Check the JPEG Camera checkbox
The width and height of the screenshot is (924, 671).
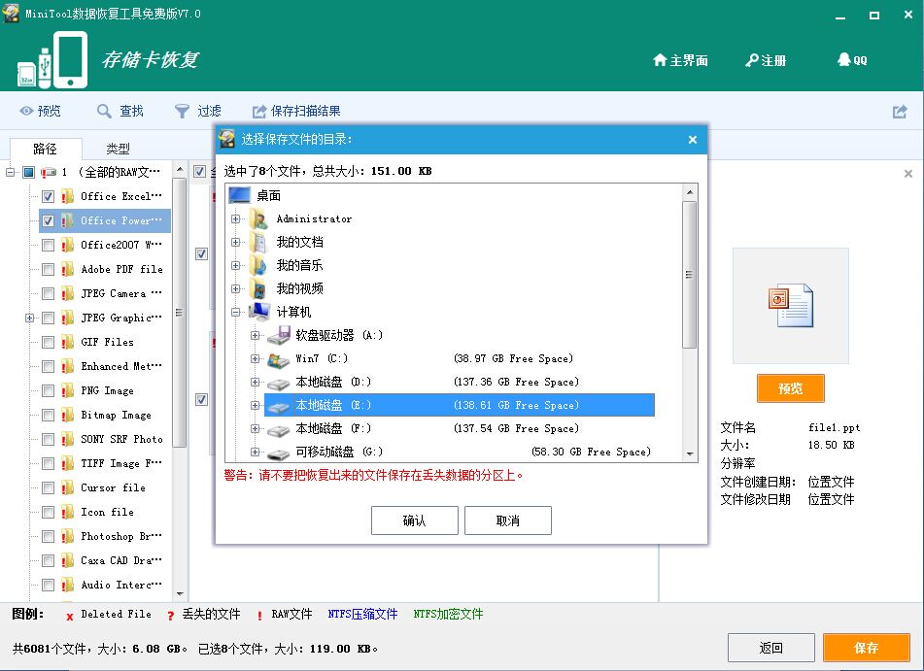tap(48, 293)
